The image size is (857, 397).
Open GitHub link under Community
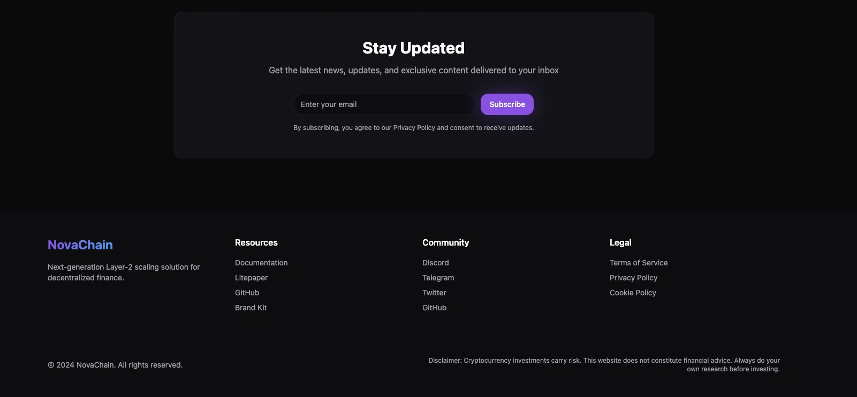(x=434, y=308)
